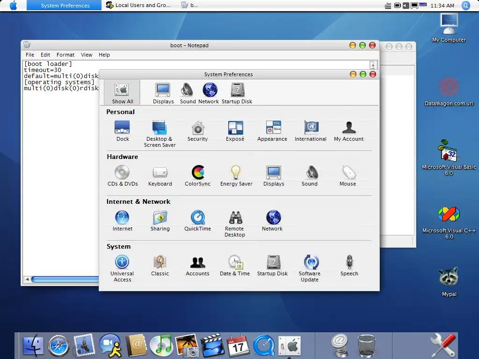
Task: Open Desktop & Screen Saver preferences
Action: 160,134
